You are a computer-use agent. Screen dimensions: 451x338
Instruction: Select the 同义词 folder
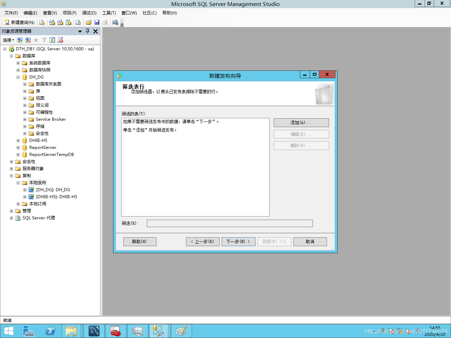pos(42,105)
